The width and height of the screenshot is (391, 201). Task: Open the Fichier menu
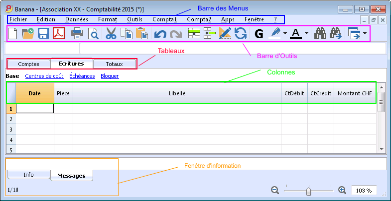click(18, 19)
